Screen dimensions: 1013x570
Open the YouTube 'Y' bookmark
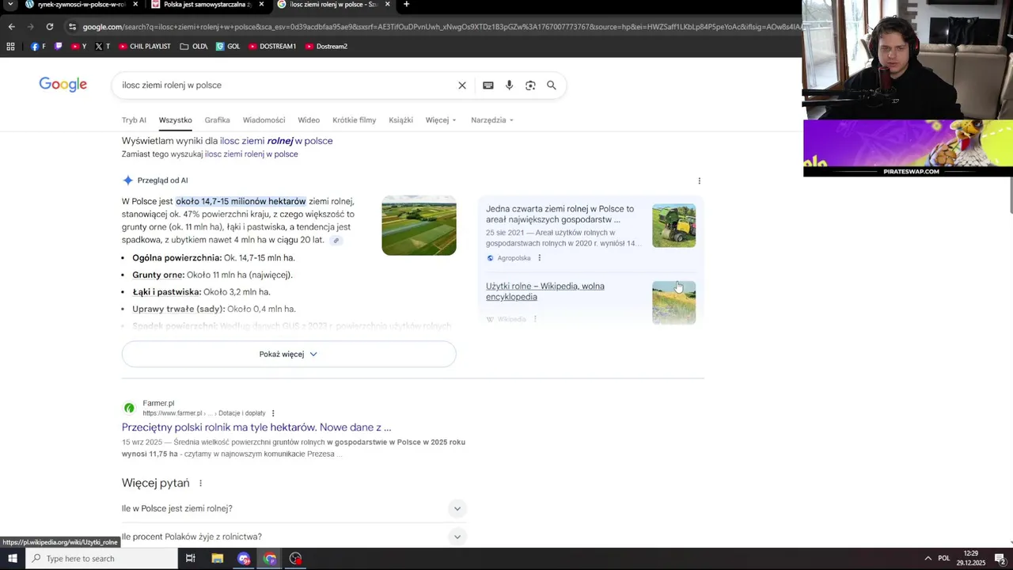click(78, 47)
